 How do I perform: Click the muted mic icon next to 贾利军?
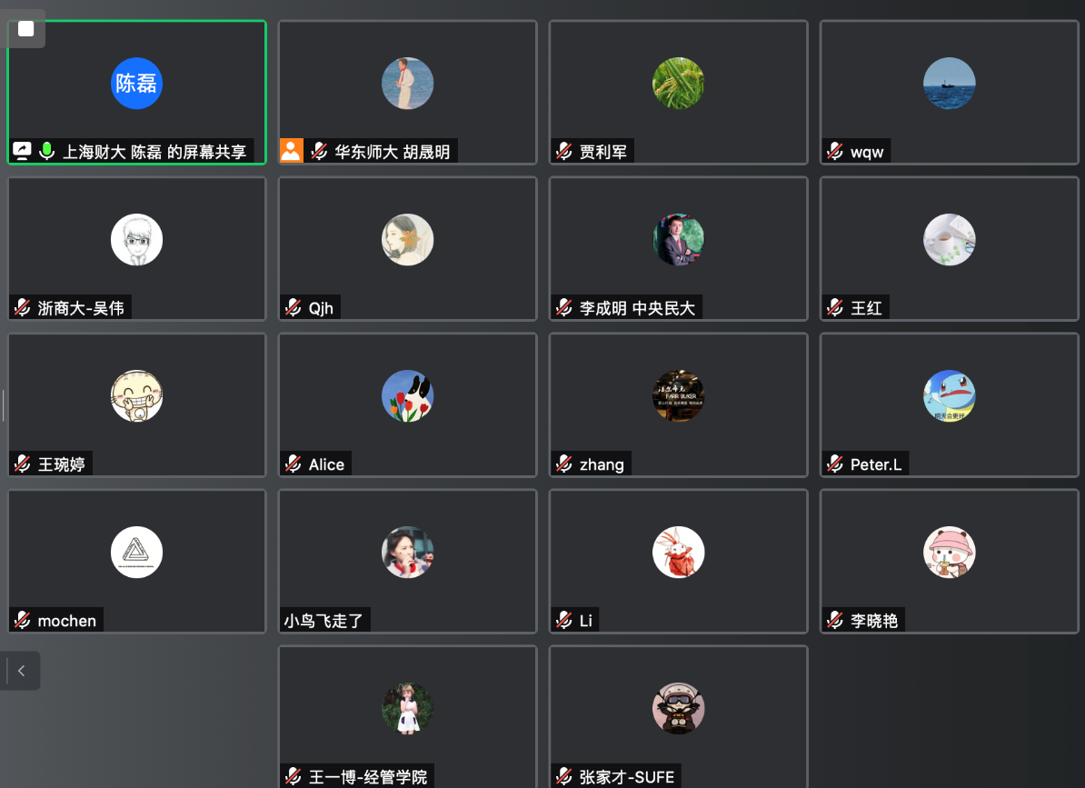(564, 151)
